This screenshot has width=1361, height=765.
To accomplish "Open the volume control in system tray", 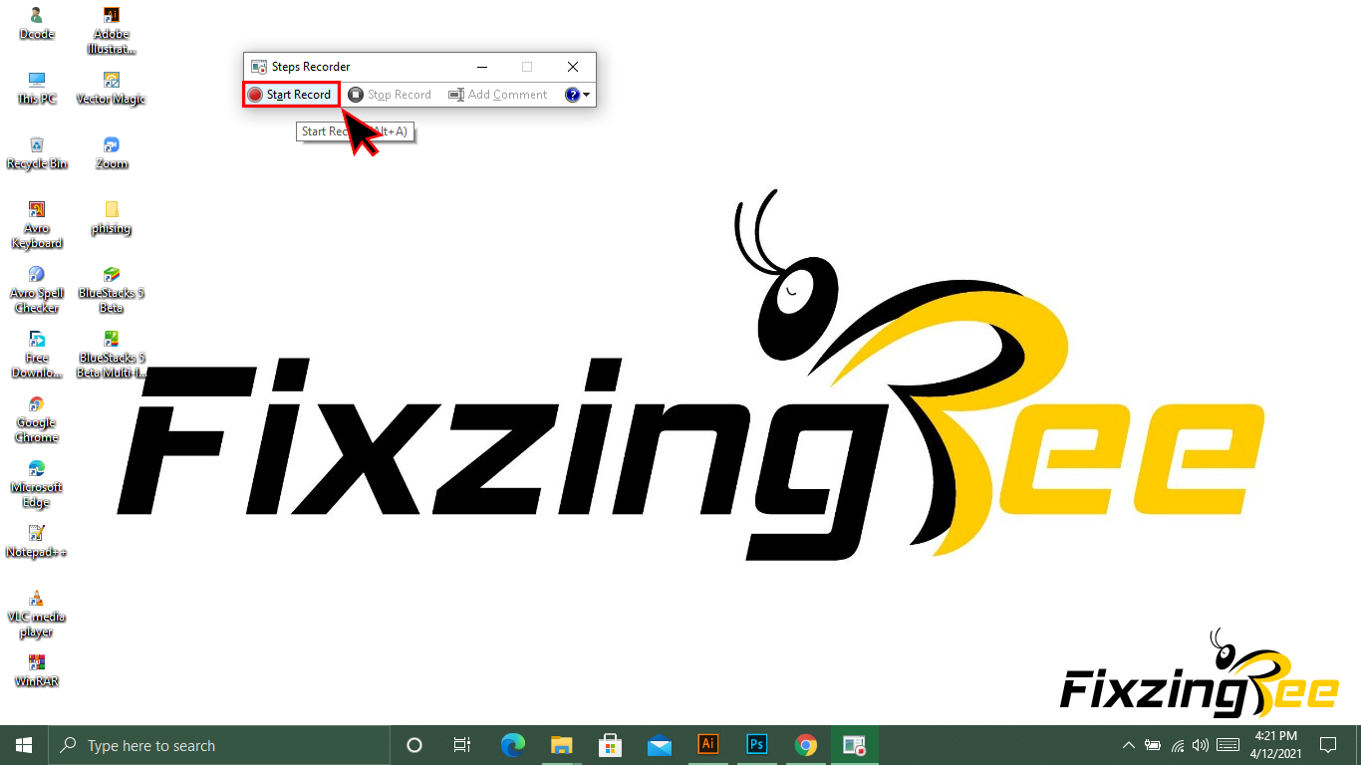I will tap(1200, 745).
